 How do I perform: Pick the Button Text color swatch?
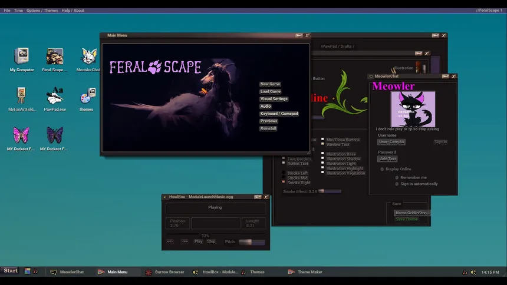pos(284,163)
